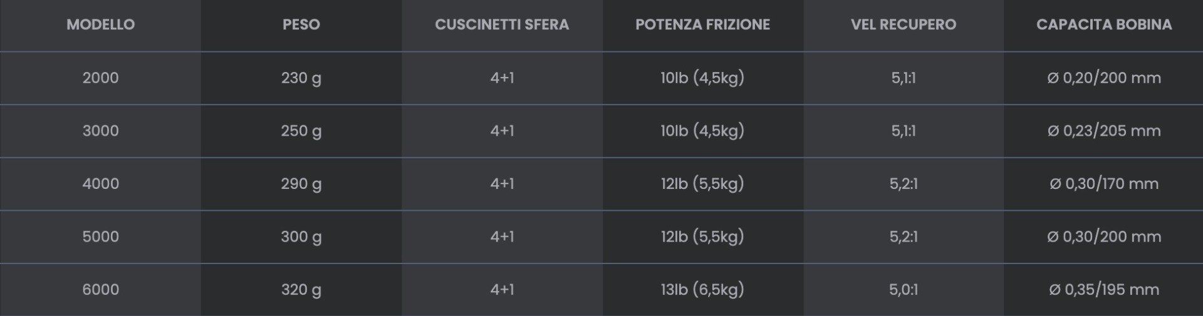Click the CAPACITA BOBINA column header

1103,24
